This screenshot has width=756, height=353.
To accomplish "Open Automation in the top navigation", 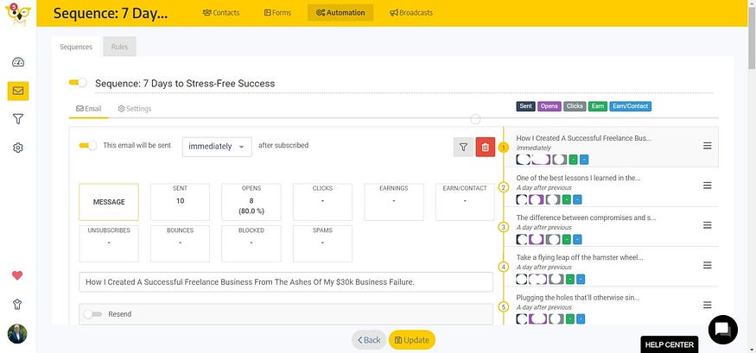I will point(340,13).
